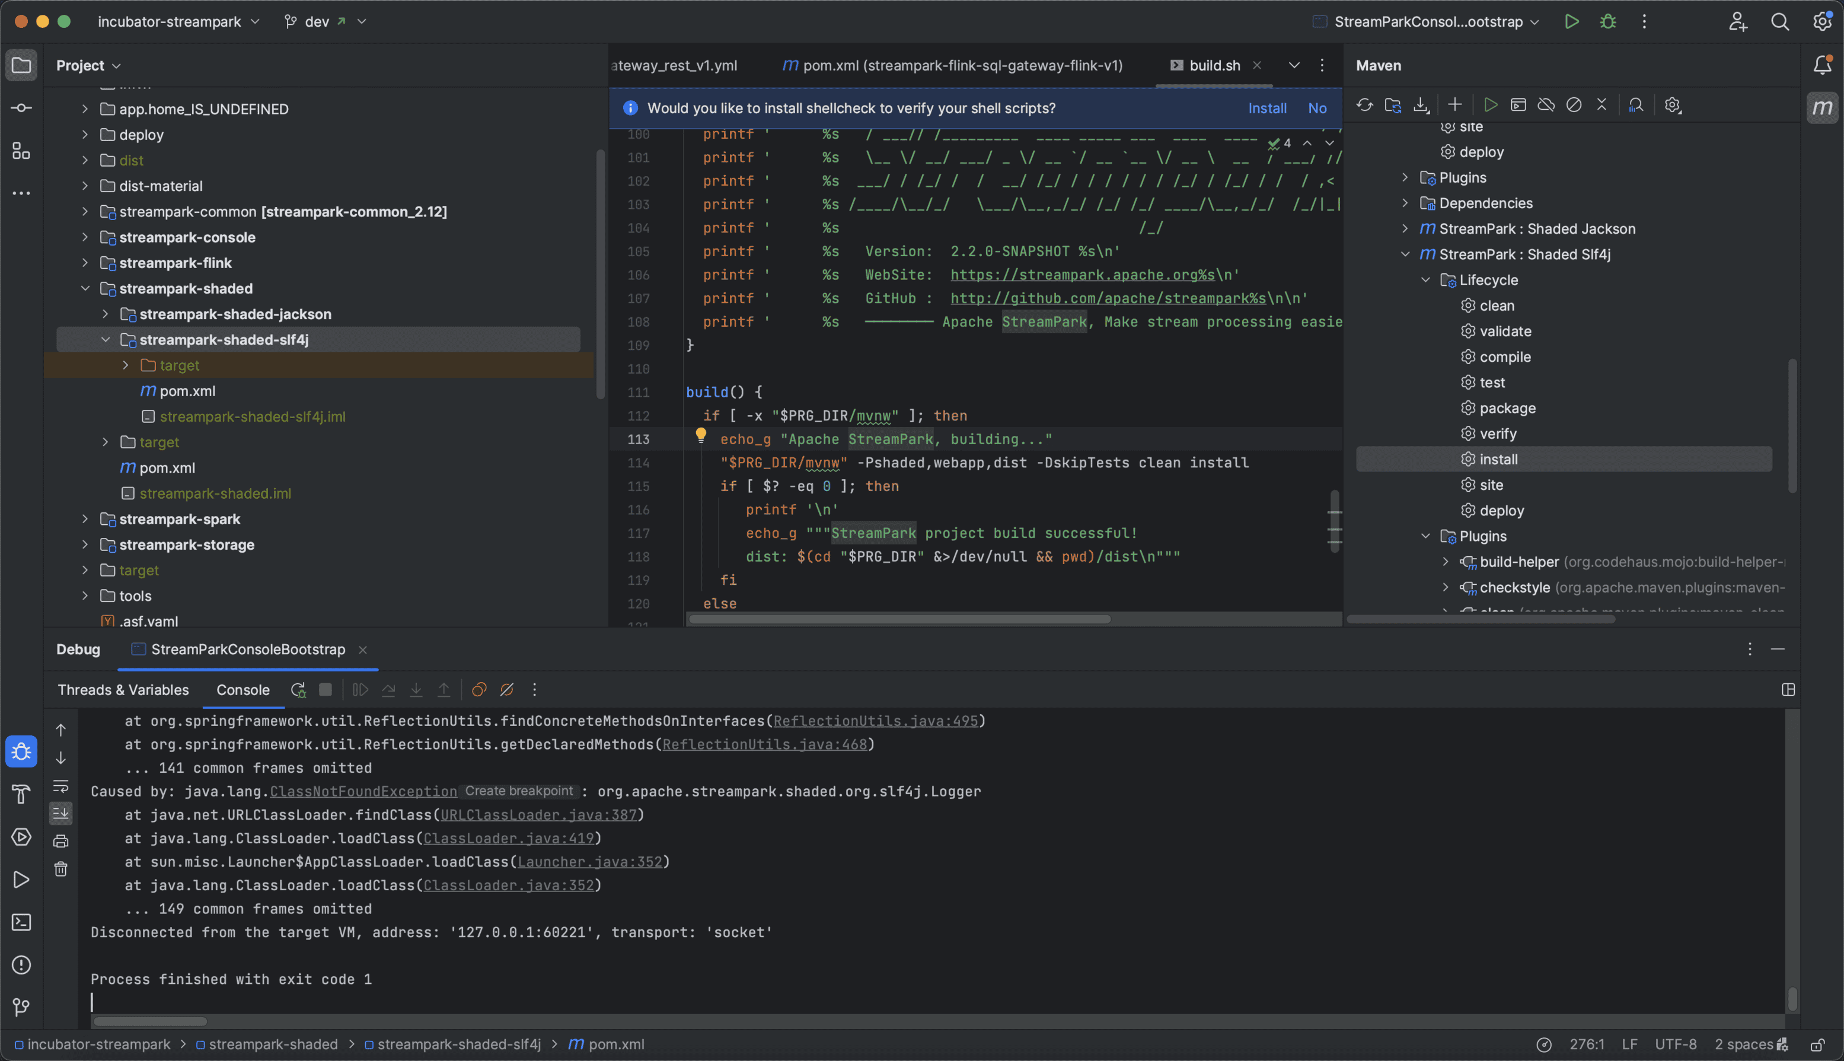
Task: Click View Breakpoints icon in debug toolbar
Action: coord(478,689)
